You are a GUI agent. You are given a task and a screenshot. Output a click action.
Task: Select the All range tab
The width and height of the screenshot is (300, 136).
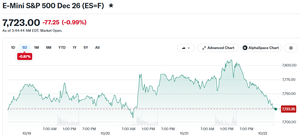[97, 47]
